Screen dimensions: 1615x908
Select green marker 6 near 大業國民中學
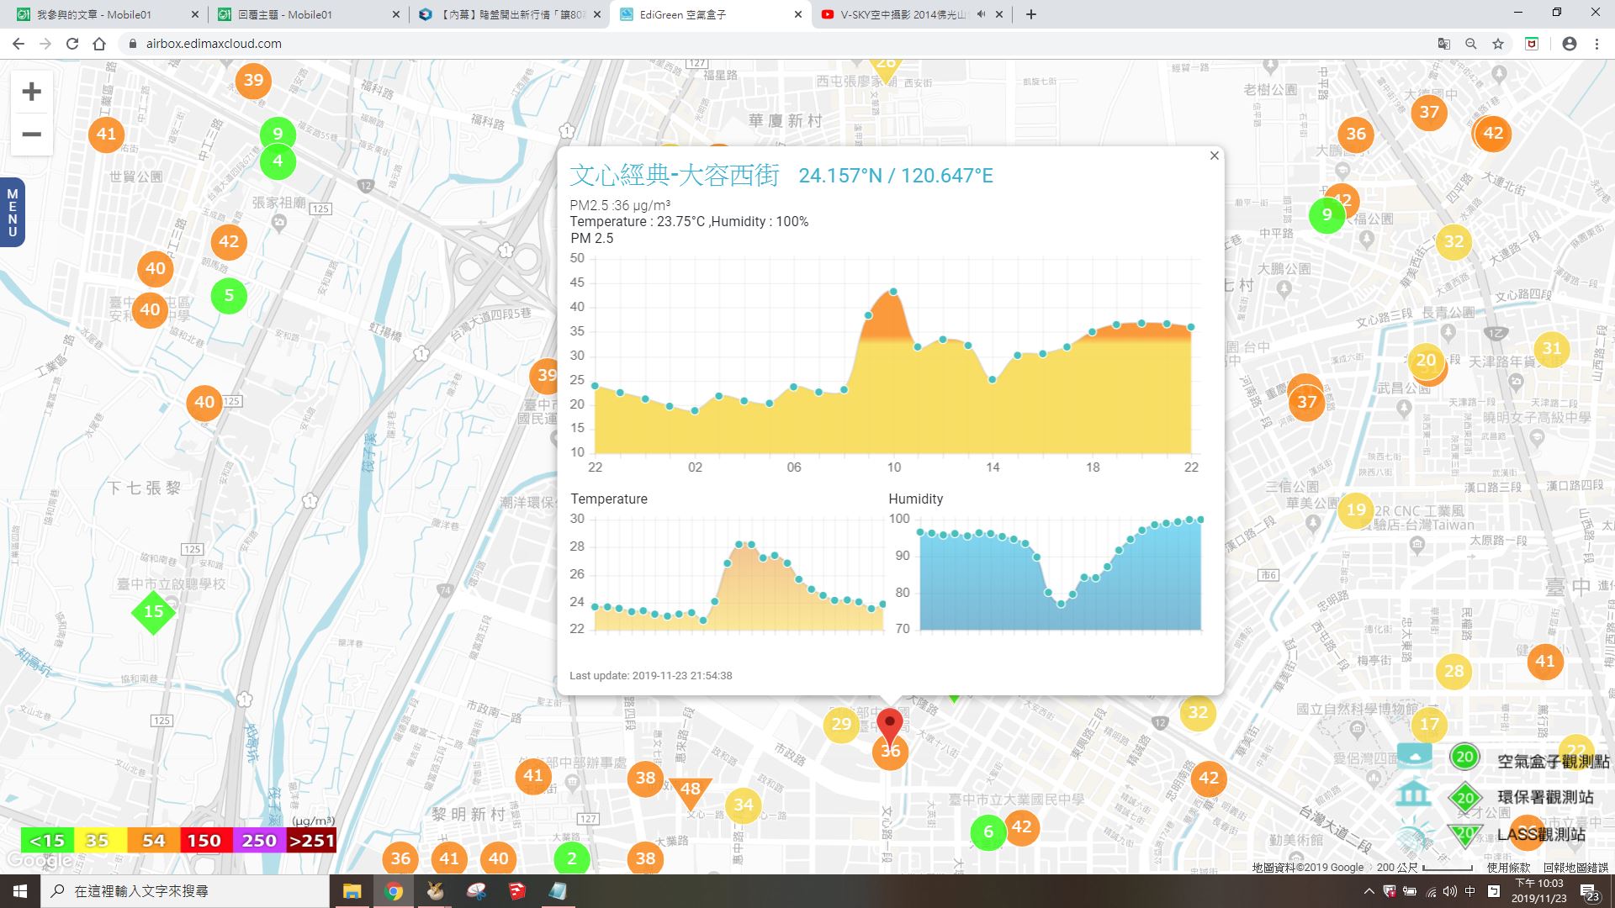tap(988, 832)
